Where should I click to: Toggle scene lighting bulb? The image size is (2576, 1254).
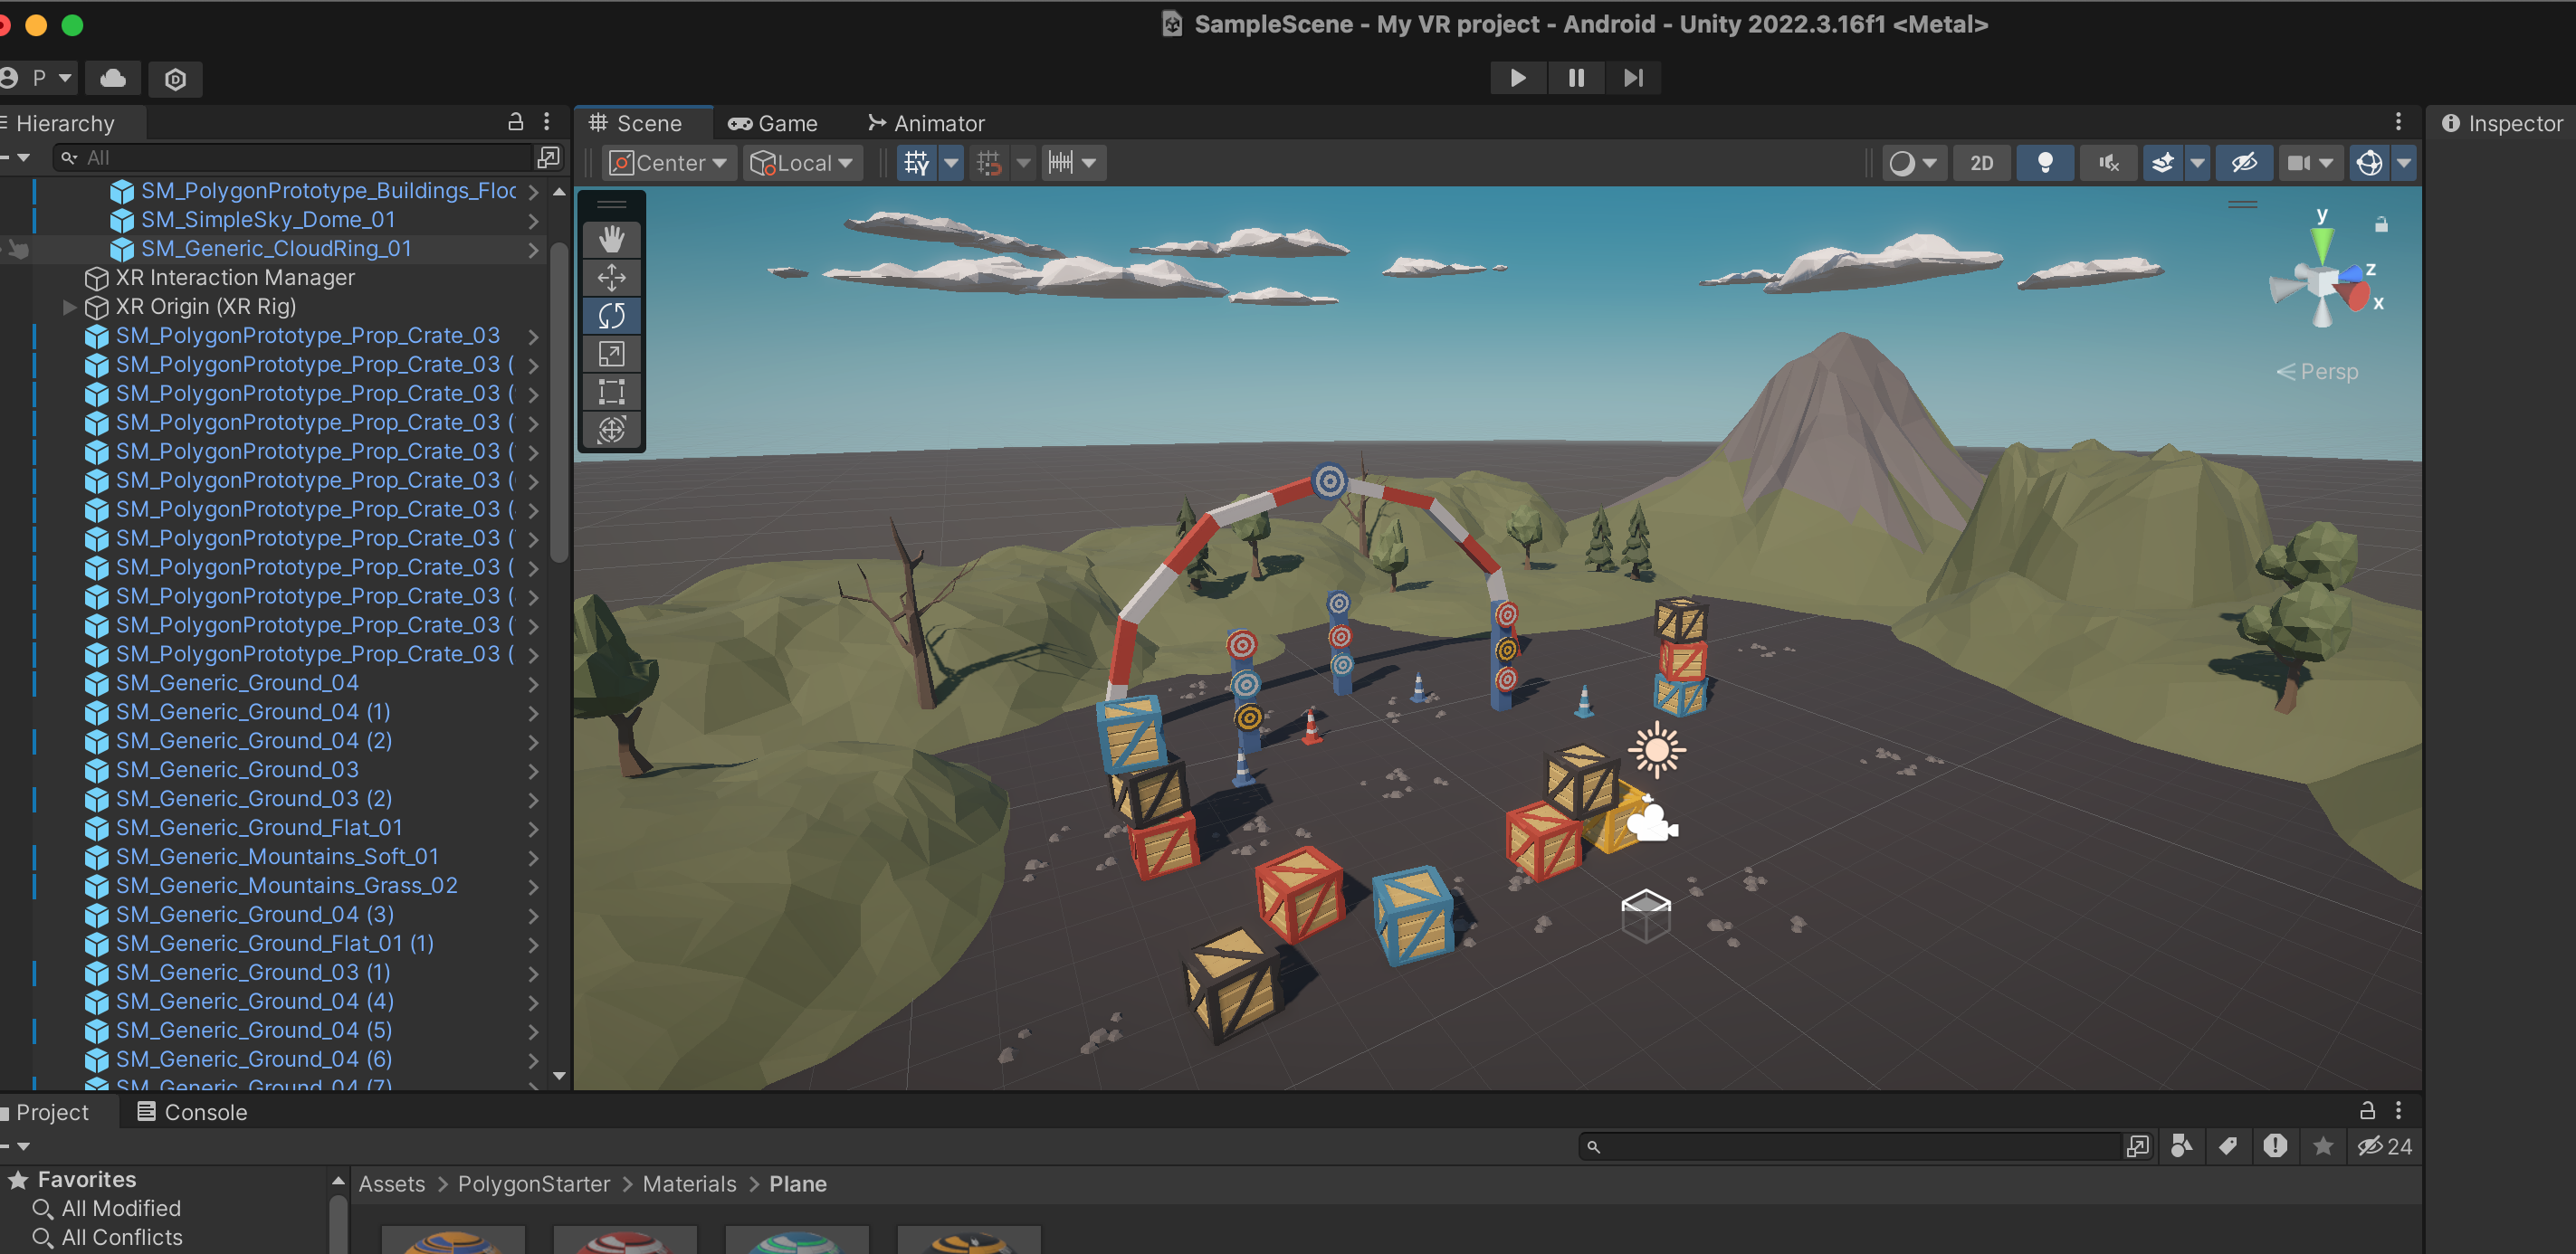pyautogui.click(x=2045, y=163)
